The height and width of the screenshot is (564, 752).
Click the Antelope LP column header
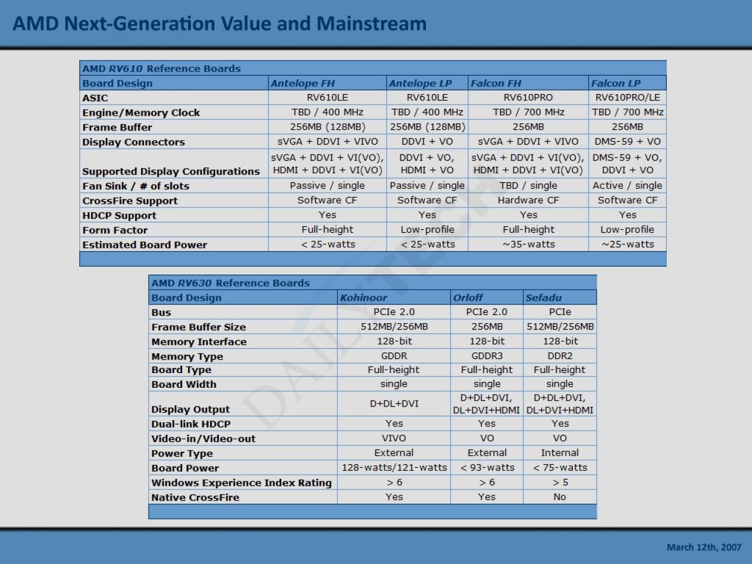point(427,83)
